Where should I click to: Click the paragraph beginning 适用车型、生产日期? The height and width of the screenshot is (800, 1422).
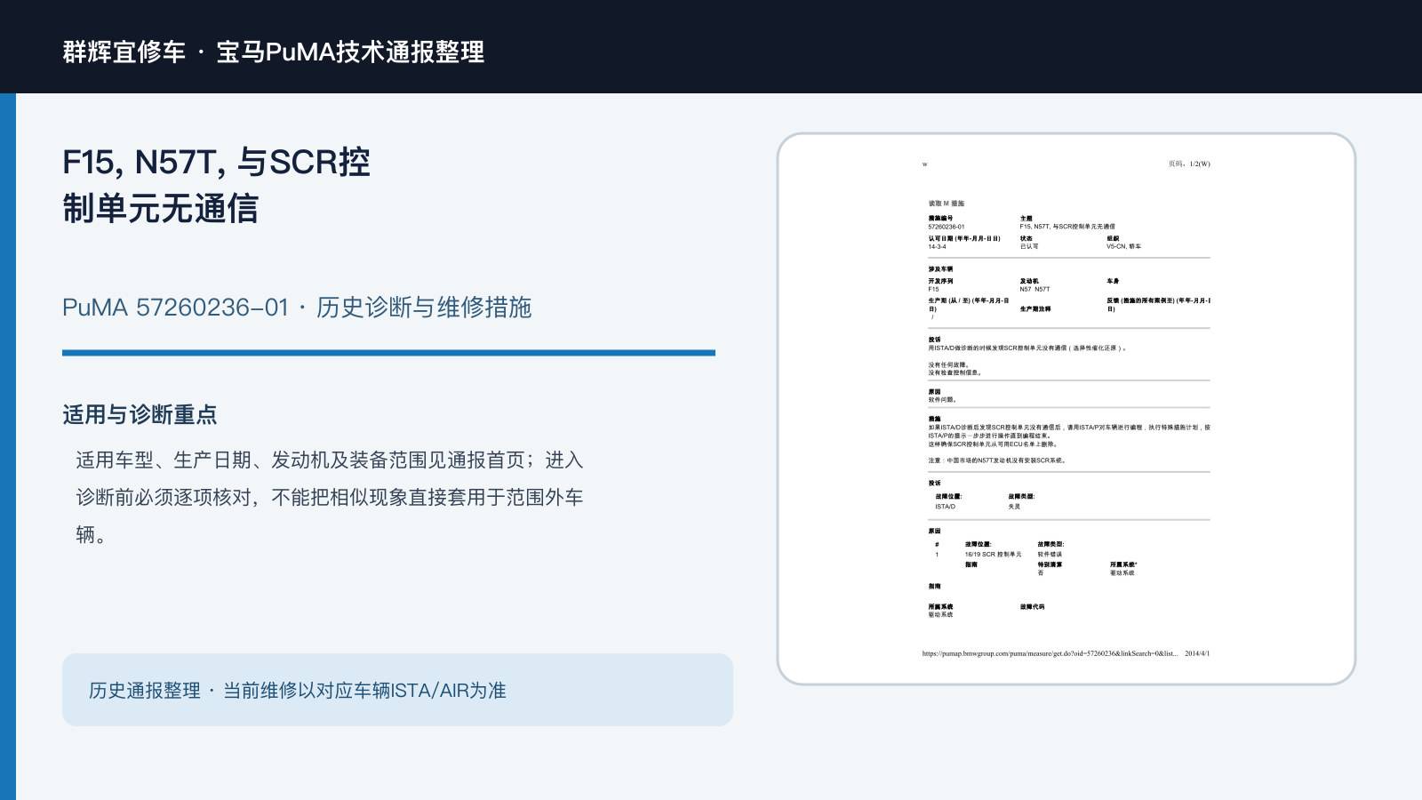point(330,497)
